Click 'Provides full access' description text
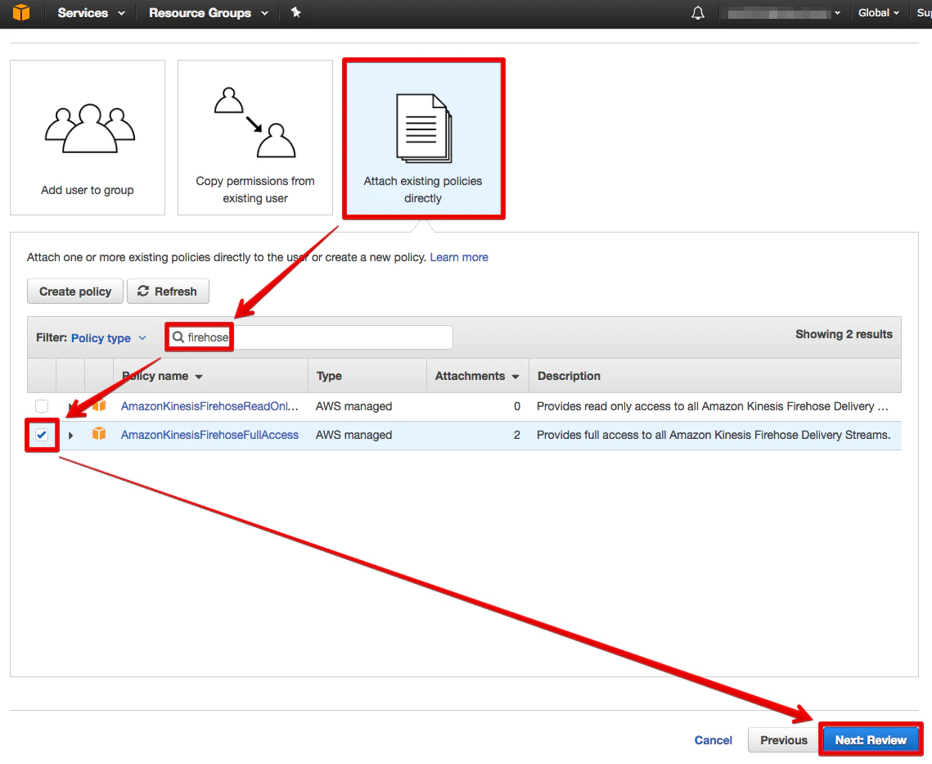This screenshot has width=932, height=764. pos(714,435)
